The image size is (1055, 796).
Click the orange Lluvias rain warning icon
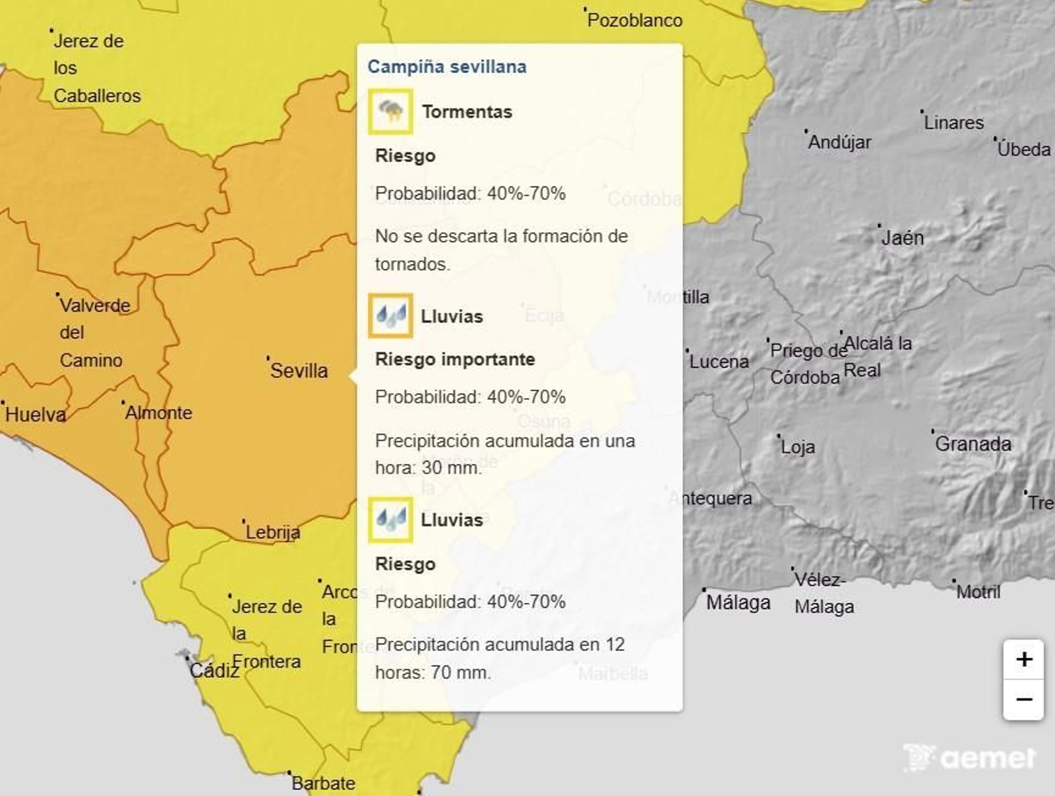pyautogui.click(x=390, y=316)
